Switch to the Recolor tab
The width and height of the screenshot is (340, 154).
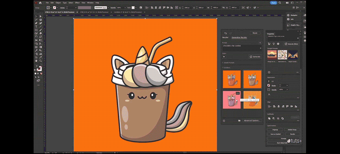click(x=225, y=38)
